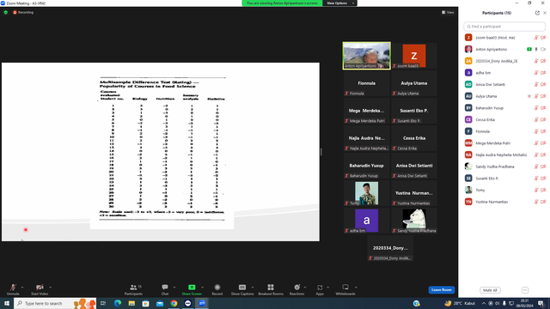The image size is (550, 309).
Task: Click Tomy's video tile with photo
Action: tap(367, 193)
